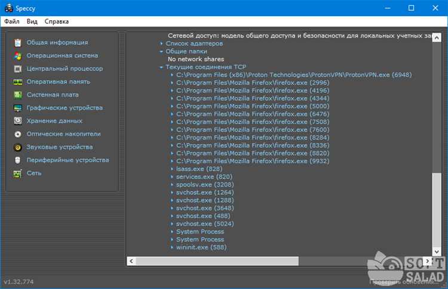Maximize the Speccy window
The width and height of the screenshot is (448, 289).
point(411,8)
